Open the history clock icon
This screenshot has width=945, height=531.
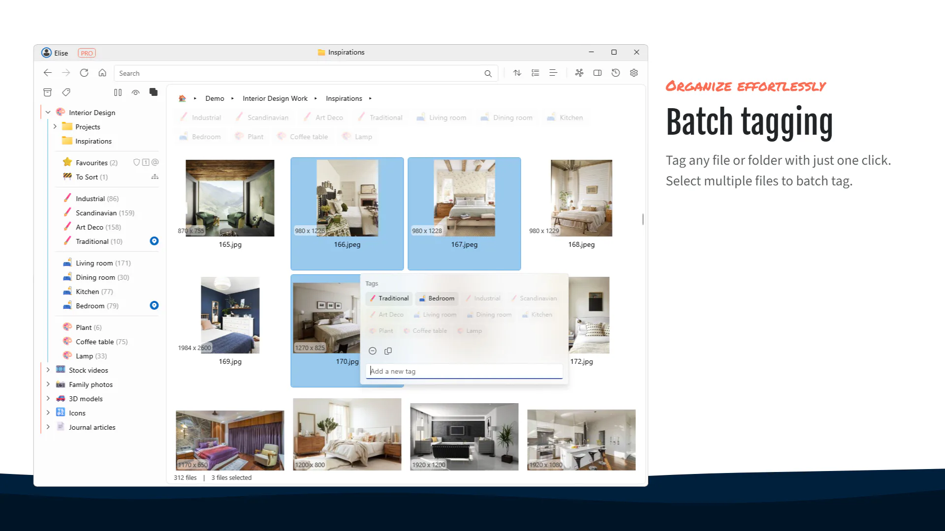click(x=616, y=73)
